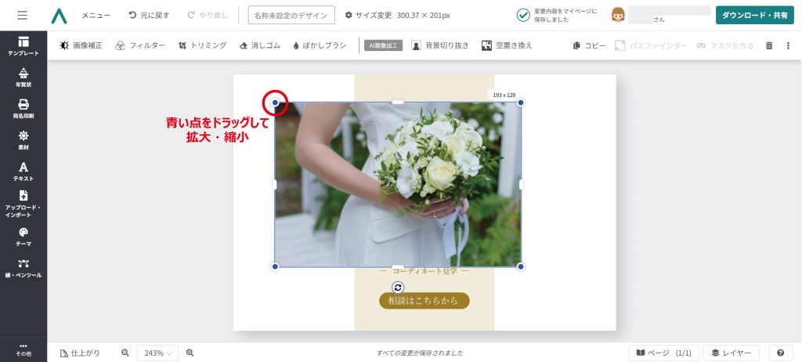The width and height of the screenshot is (802, 362).
Task: Select the 線・ペンツール pen tool
Action: coord(23,268)
